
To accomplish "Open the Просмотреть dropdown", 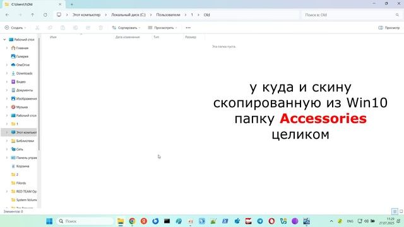I will click(x=162, y=28).
